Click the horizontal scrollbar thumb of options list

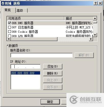pos(34,39)
